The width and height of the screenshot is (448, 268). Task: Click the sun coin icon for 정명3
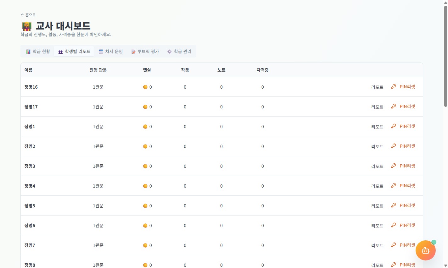point(145,166)
